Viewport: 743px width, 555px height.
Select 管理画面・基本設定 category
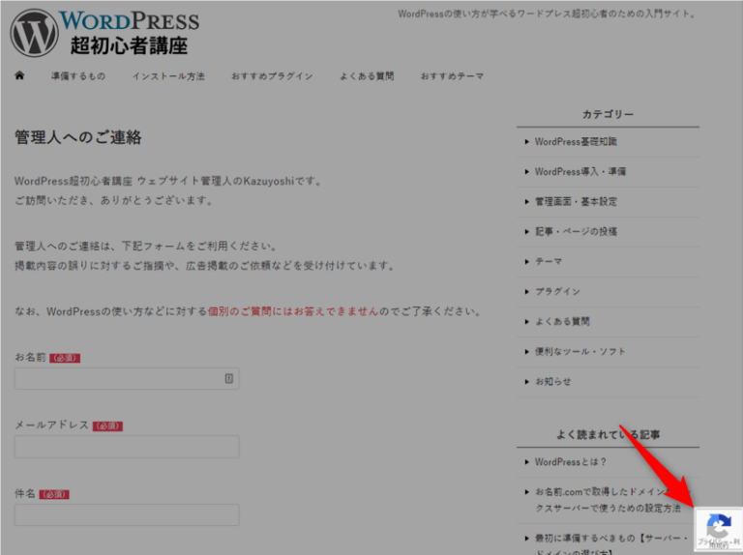(576, 202)
